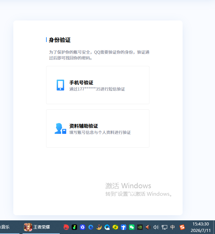The image size is (215, 234).
Task: Click the 身份验证 heading
Action: (x=60, y=40)
